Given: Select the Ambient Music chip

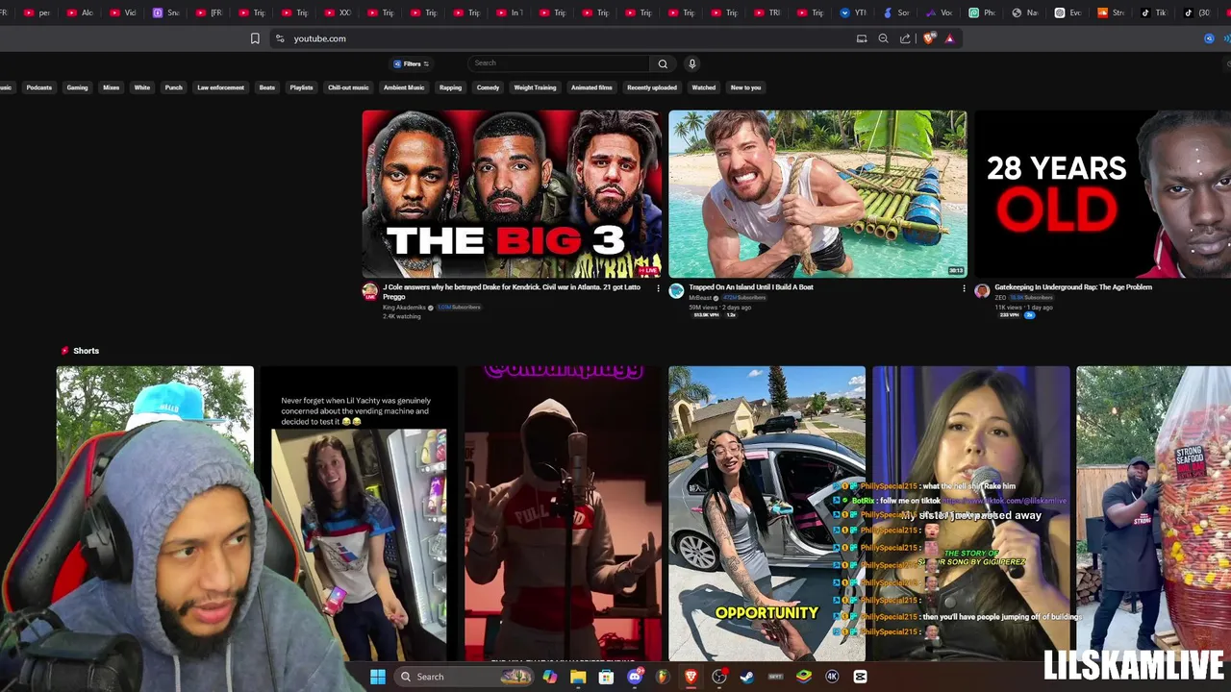Looking at the screenshot, I should pyautogui.click(x=404, y=87).
